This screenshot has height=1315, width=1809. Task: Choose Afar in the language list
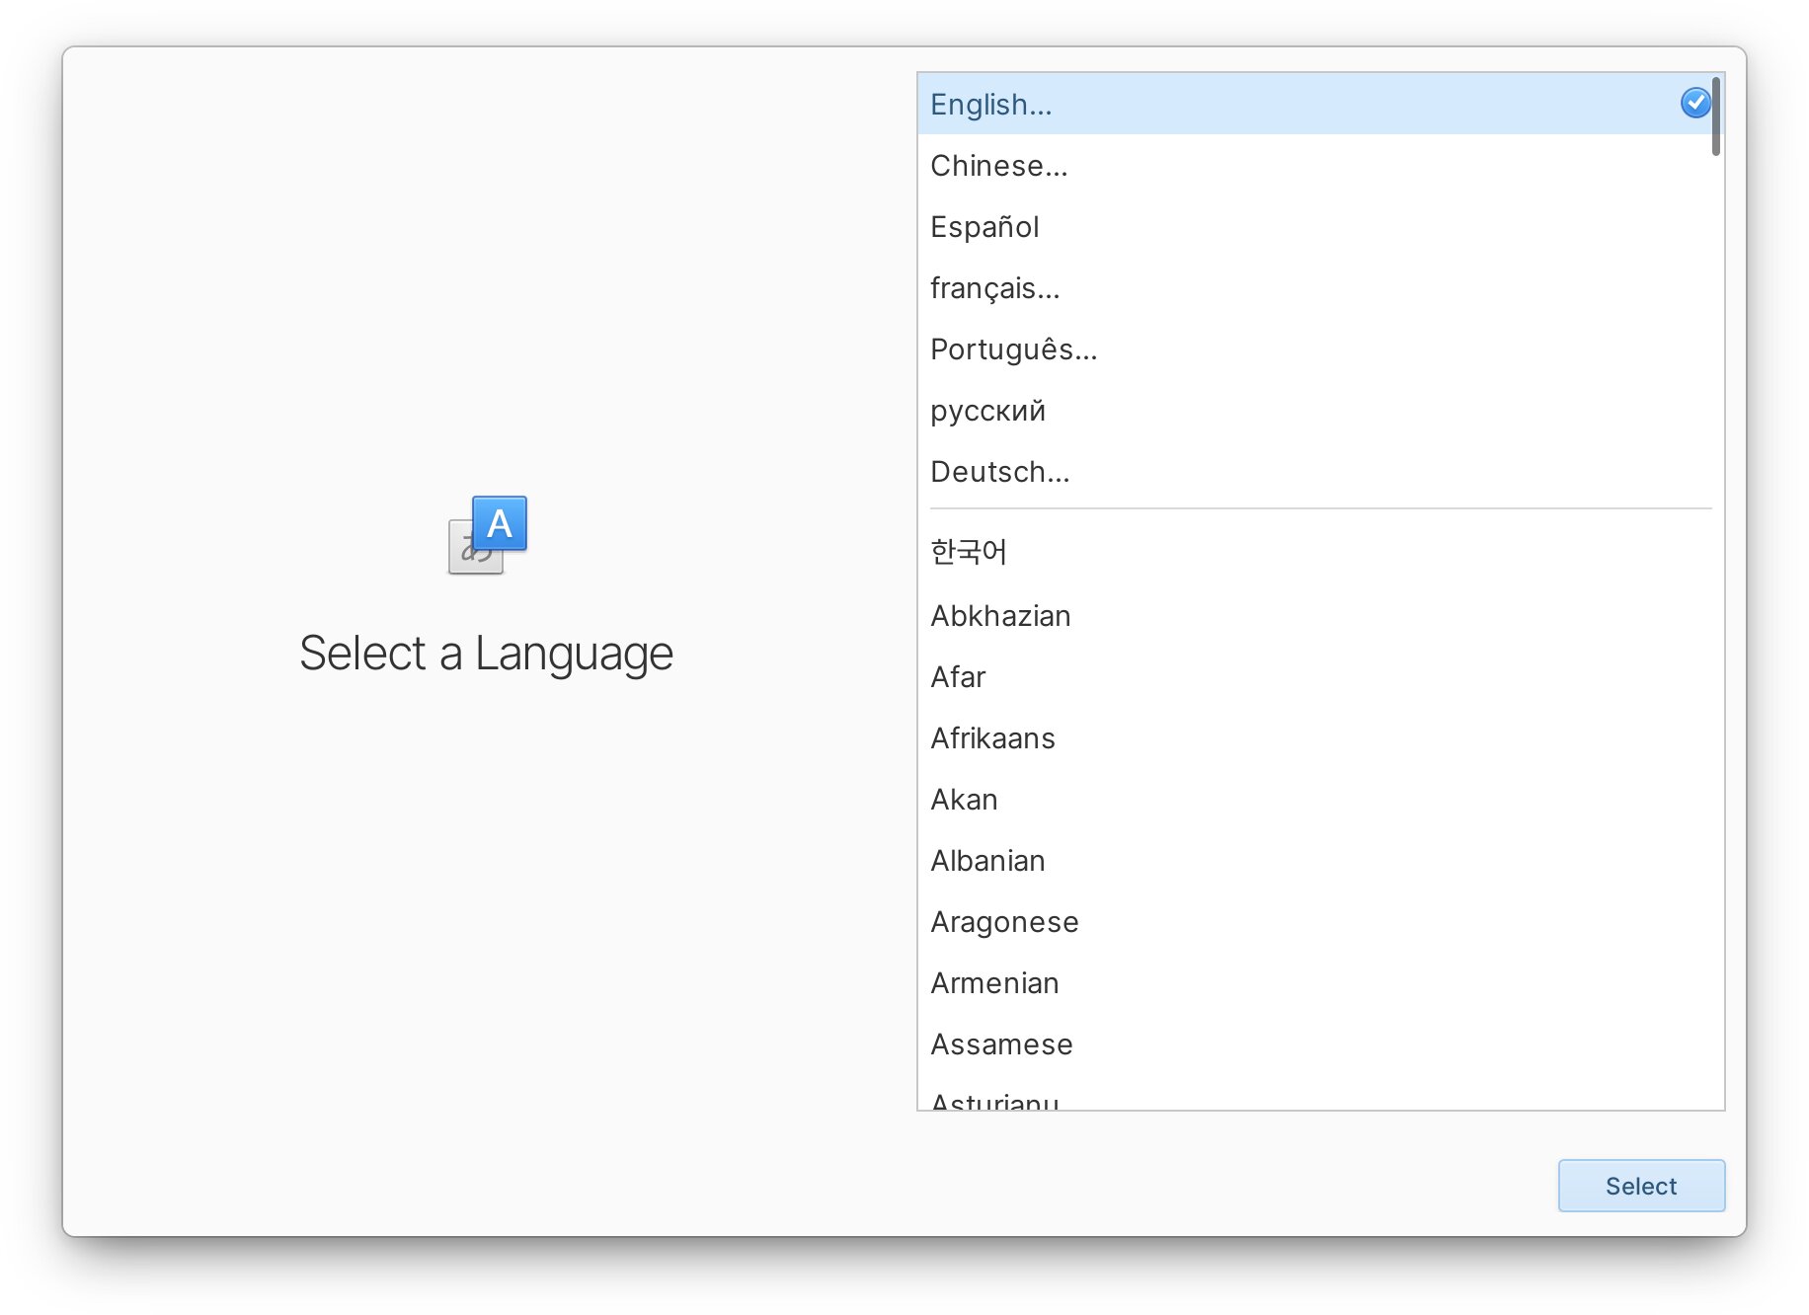pyautogui.click(x=958, y=677)
